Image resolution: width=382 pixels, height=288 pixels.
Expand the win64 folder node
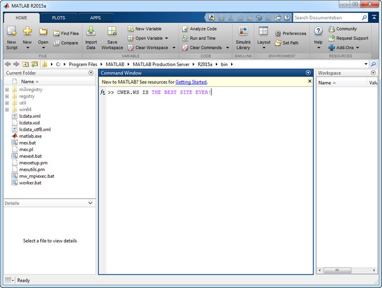coord(6,109)
